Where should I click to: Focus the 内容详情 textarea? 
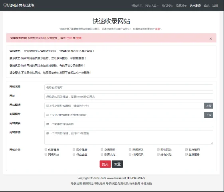pyautogui.click(x=129, y=137)
